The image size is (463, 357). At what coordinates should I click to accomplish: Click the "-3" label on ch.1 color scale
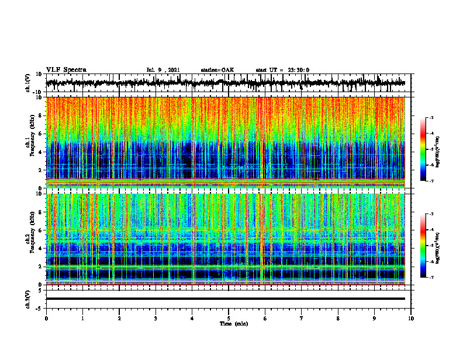click(431, 117)
